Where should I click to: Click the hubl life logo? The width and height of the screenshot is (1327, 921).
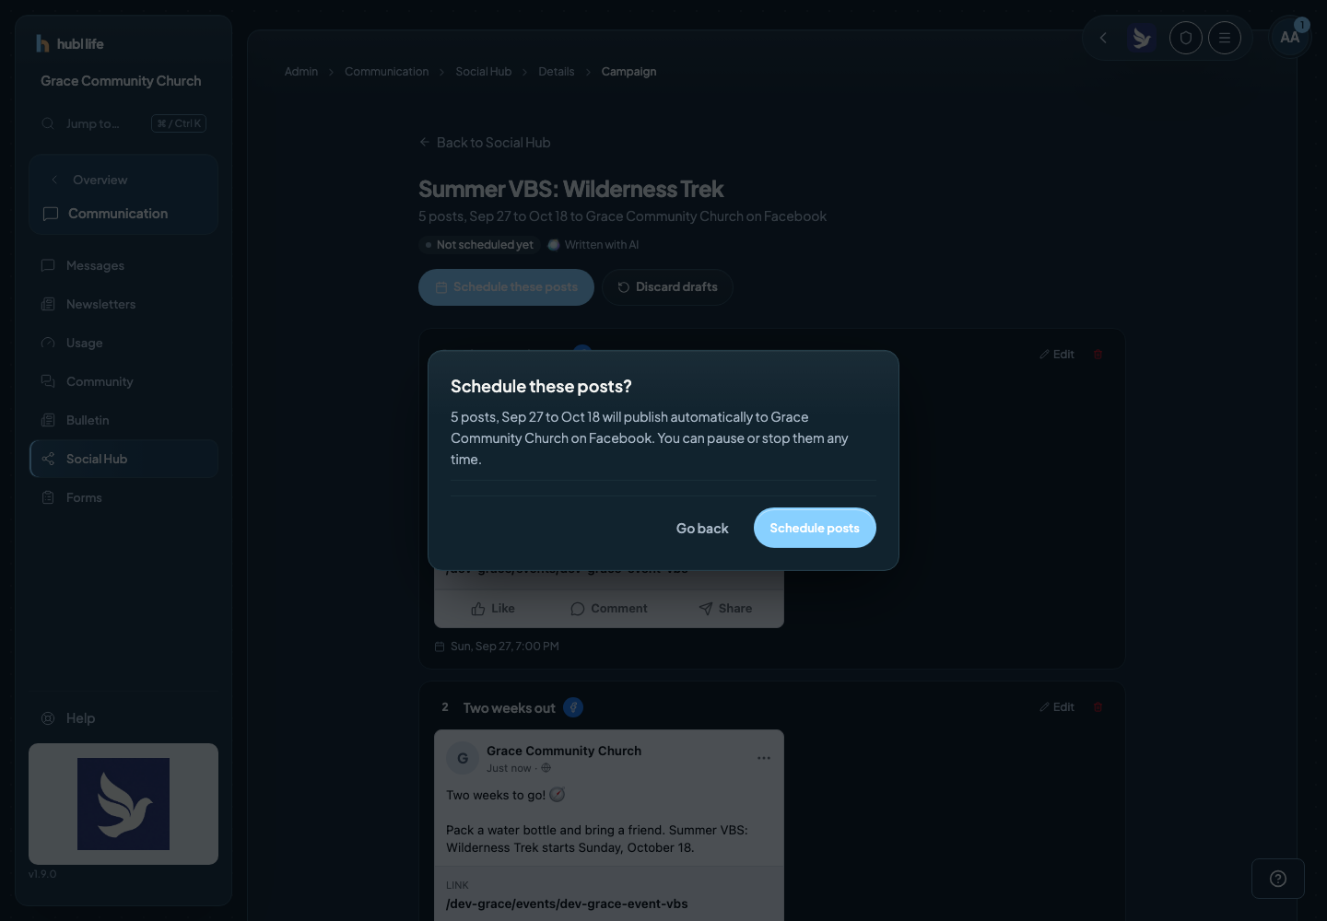(x=69, y=43)
